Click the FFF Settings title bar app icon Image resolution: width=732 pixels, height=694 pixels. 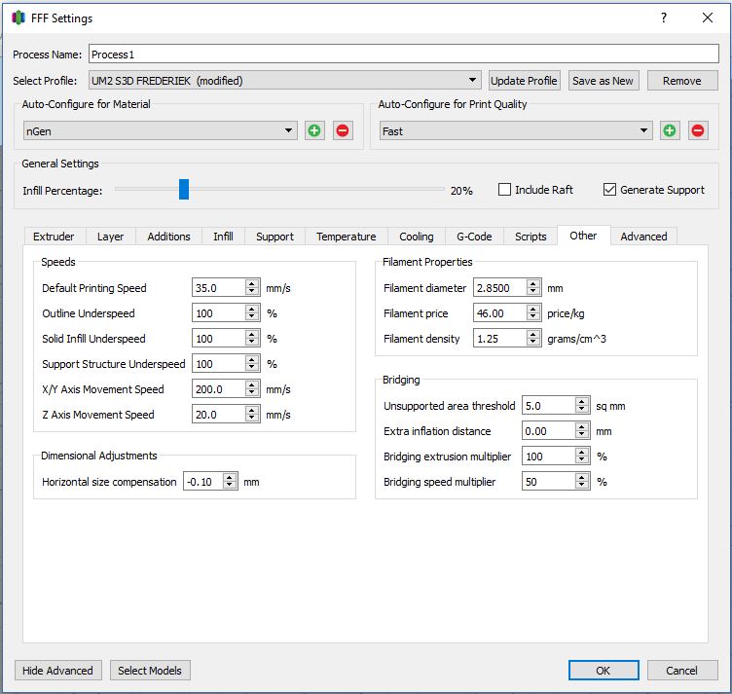pyautogui.click(x=18, y=18)
